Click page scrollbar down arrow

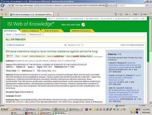coord(150,102)
